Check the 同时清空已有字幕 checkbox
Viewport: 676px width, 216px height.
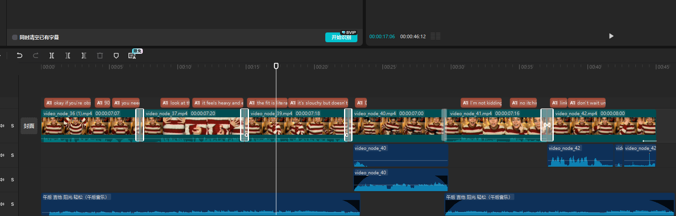point(15,37)
